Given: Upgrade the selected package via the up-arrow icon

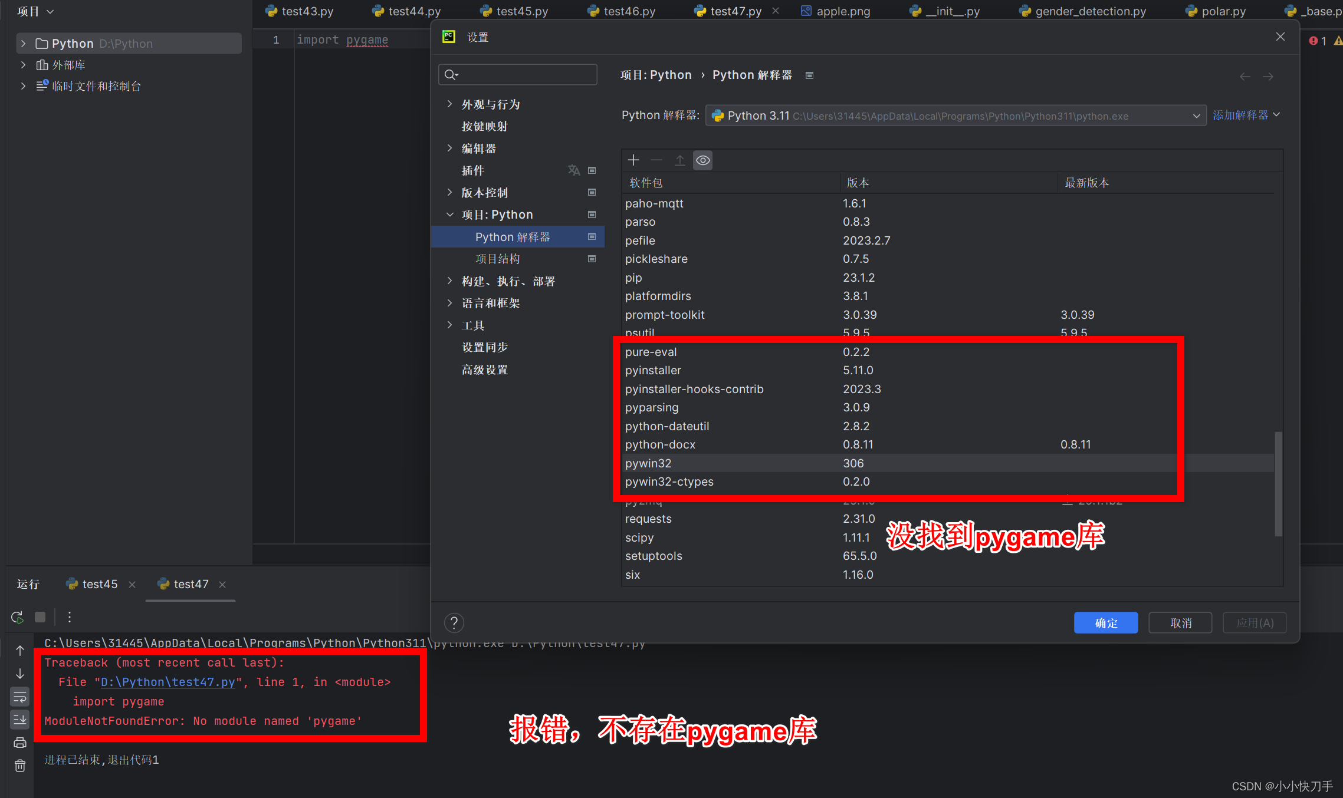Looking at the screenshot, I should click(679, 160).
